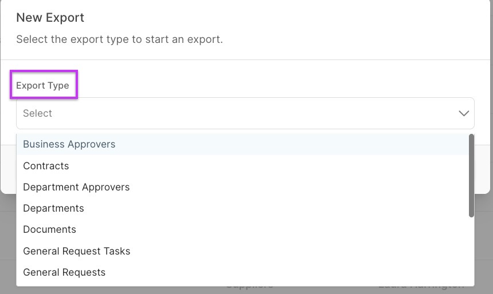Click empty header space right of New Export

point(287,18)
